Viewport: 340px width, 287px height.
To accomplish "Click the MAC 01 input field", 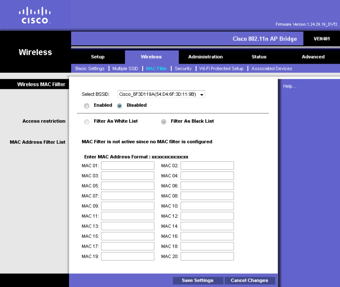I will 128,166.
